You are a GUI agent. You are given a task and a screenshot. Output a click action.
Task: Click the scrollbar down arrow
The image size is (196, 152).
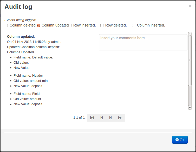click(x=190, y=108)
